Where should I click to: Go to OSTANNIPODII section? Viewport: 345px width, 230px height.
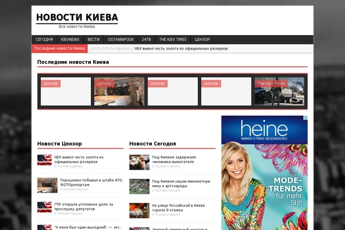[121, 40]
